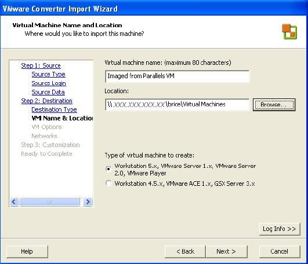
Task: Expand the Log Info section
Action: pyautogui.click(x=280, y=229)
